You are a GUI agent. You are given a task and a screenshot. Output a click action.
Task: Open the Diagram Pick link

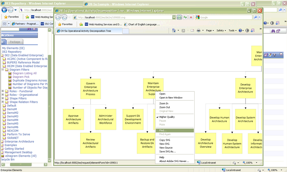coord(21,77)
